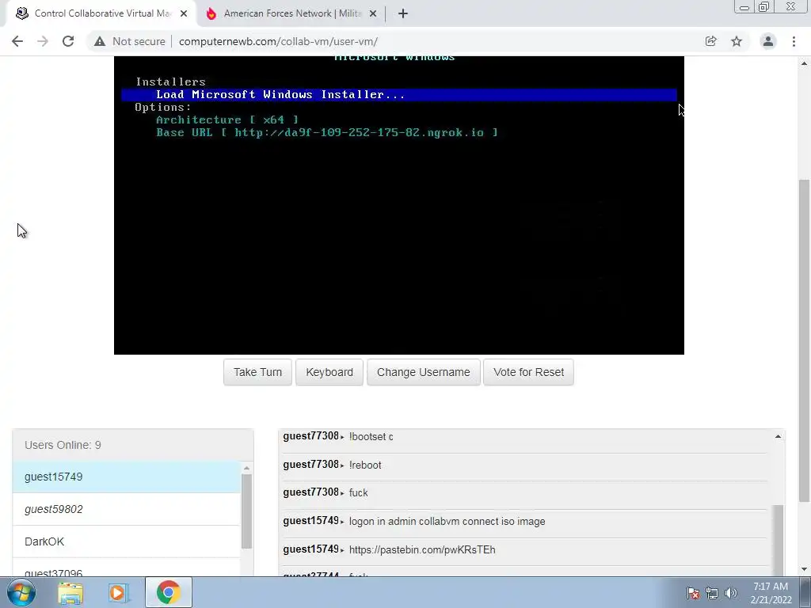Click Vote for Reset button

[x=528, y=372]
